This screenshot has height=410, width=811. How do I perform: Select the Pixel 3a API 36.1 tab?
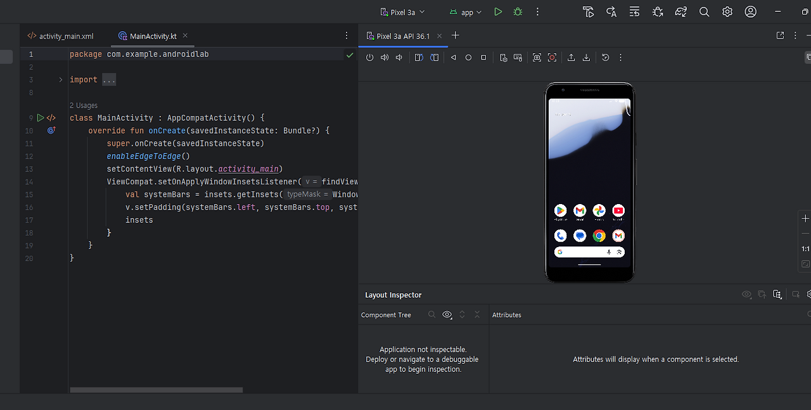(402, 36)
